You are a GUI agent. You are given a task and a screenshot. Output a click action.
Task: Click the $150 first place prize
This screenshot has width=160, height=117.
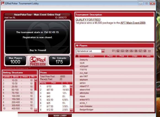(x=49, y=86)
